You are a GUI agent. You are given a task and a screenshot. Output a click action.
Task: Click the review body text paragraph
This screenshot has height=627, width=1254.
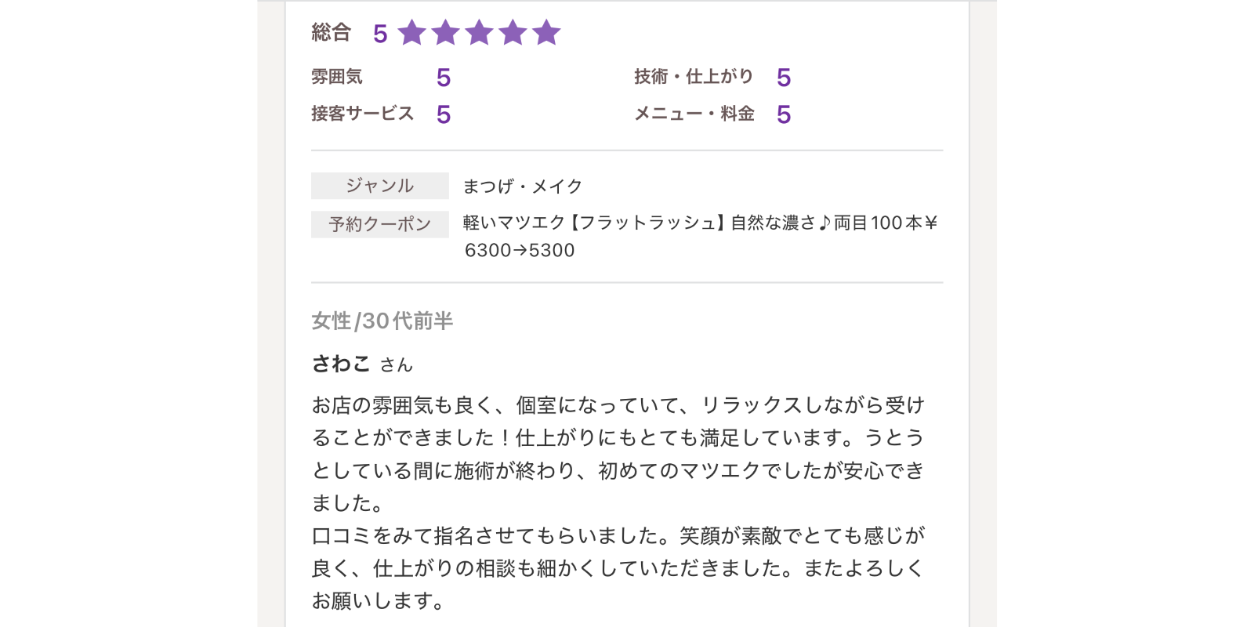point(618,503)
